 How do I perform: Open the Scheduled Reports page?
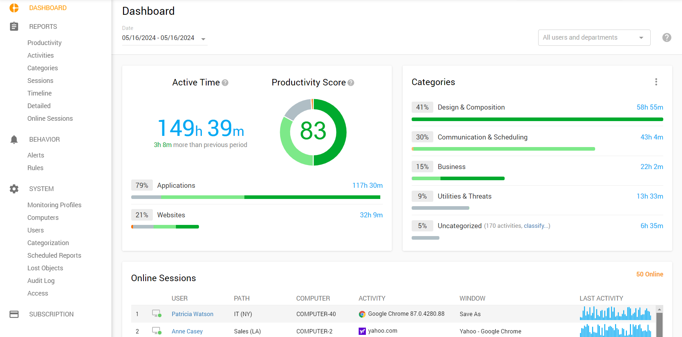[54, 256]
